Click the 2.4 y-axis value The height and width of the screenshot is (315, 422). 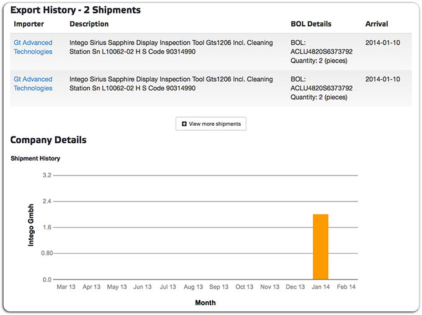click(x=47, y=202)
